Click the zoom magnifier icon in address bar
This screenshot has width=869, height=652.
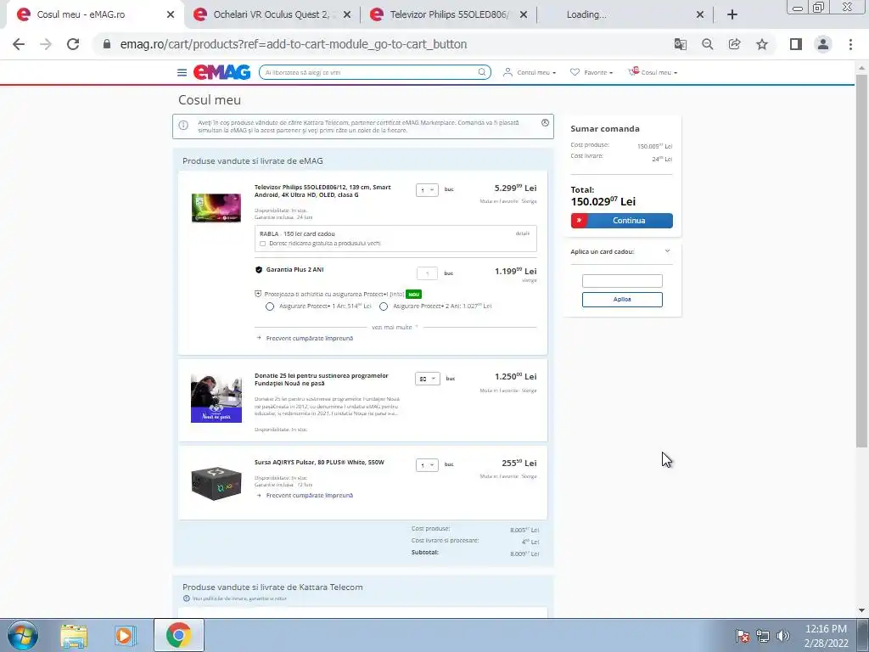707,44
